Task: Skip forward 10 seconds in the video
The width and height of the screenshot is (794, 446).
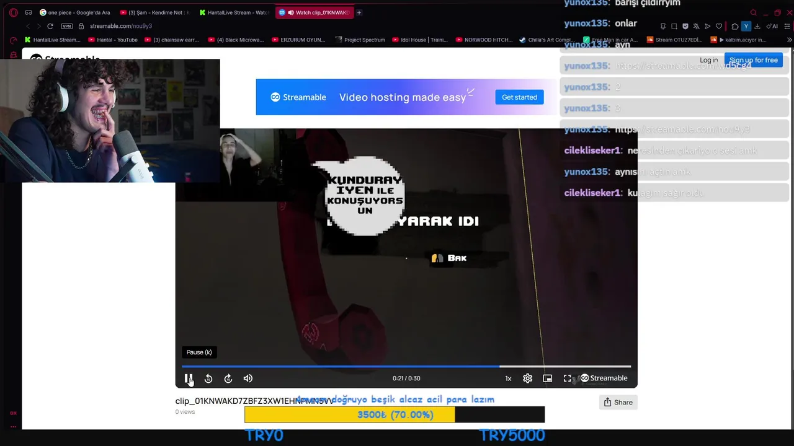Action: click(x=228, y=378)
